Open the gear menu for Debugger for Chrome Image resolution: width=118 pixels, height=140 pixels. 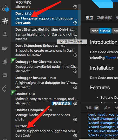point(75,71)
